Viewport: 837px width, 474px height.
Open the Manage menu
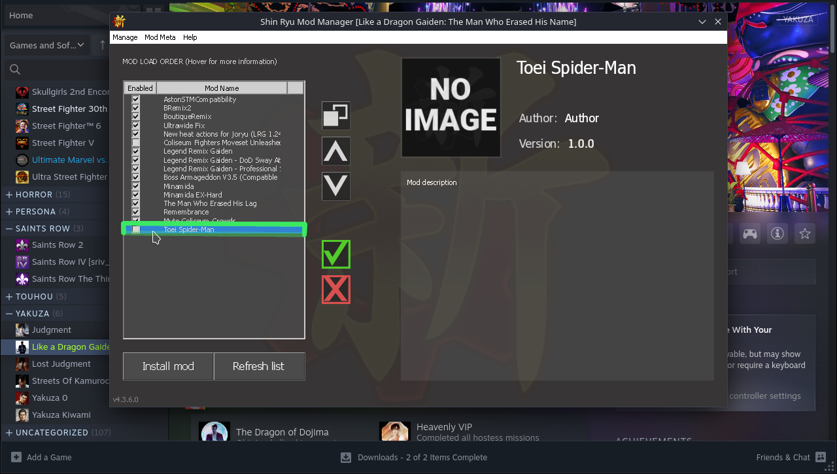click(x=125, y=37)
